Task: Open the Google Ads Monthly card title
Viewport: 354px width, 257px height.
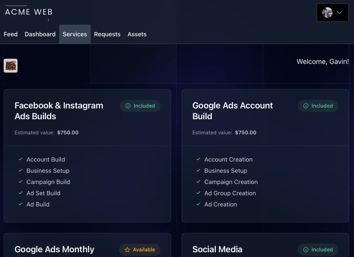Action: (x=54, y=250)
